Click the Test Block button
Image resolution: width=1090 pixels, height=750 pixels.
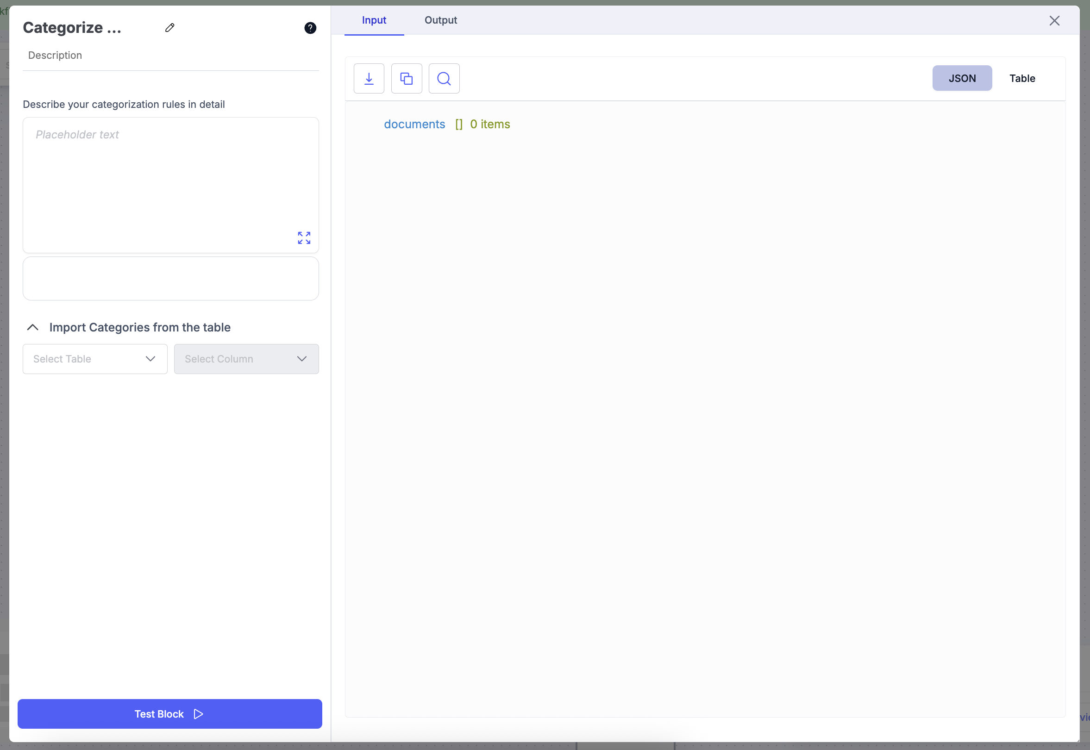(159, 714)
